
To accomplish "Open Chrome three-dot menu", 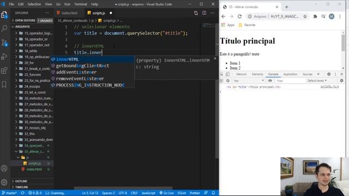I will point(340,16).
